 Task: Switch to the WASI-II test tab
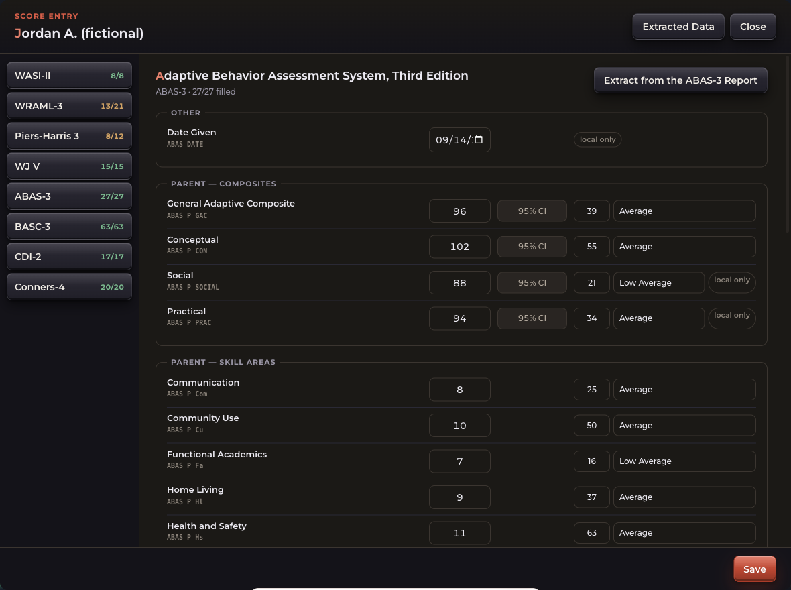click(69, 76)
